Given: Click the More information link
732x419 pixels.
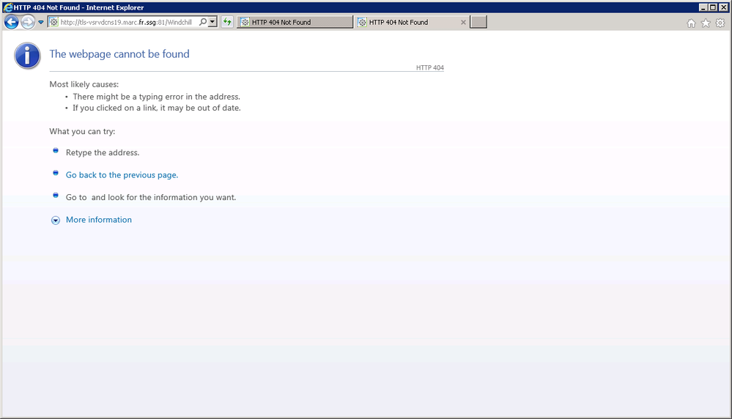Looking at the screenshot, I should (98, 220).
